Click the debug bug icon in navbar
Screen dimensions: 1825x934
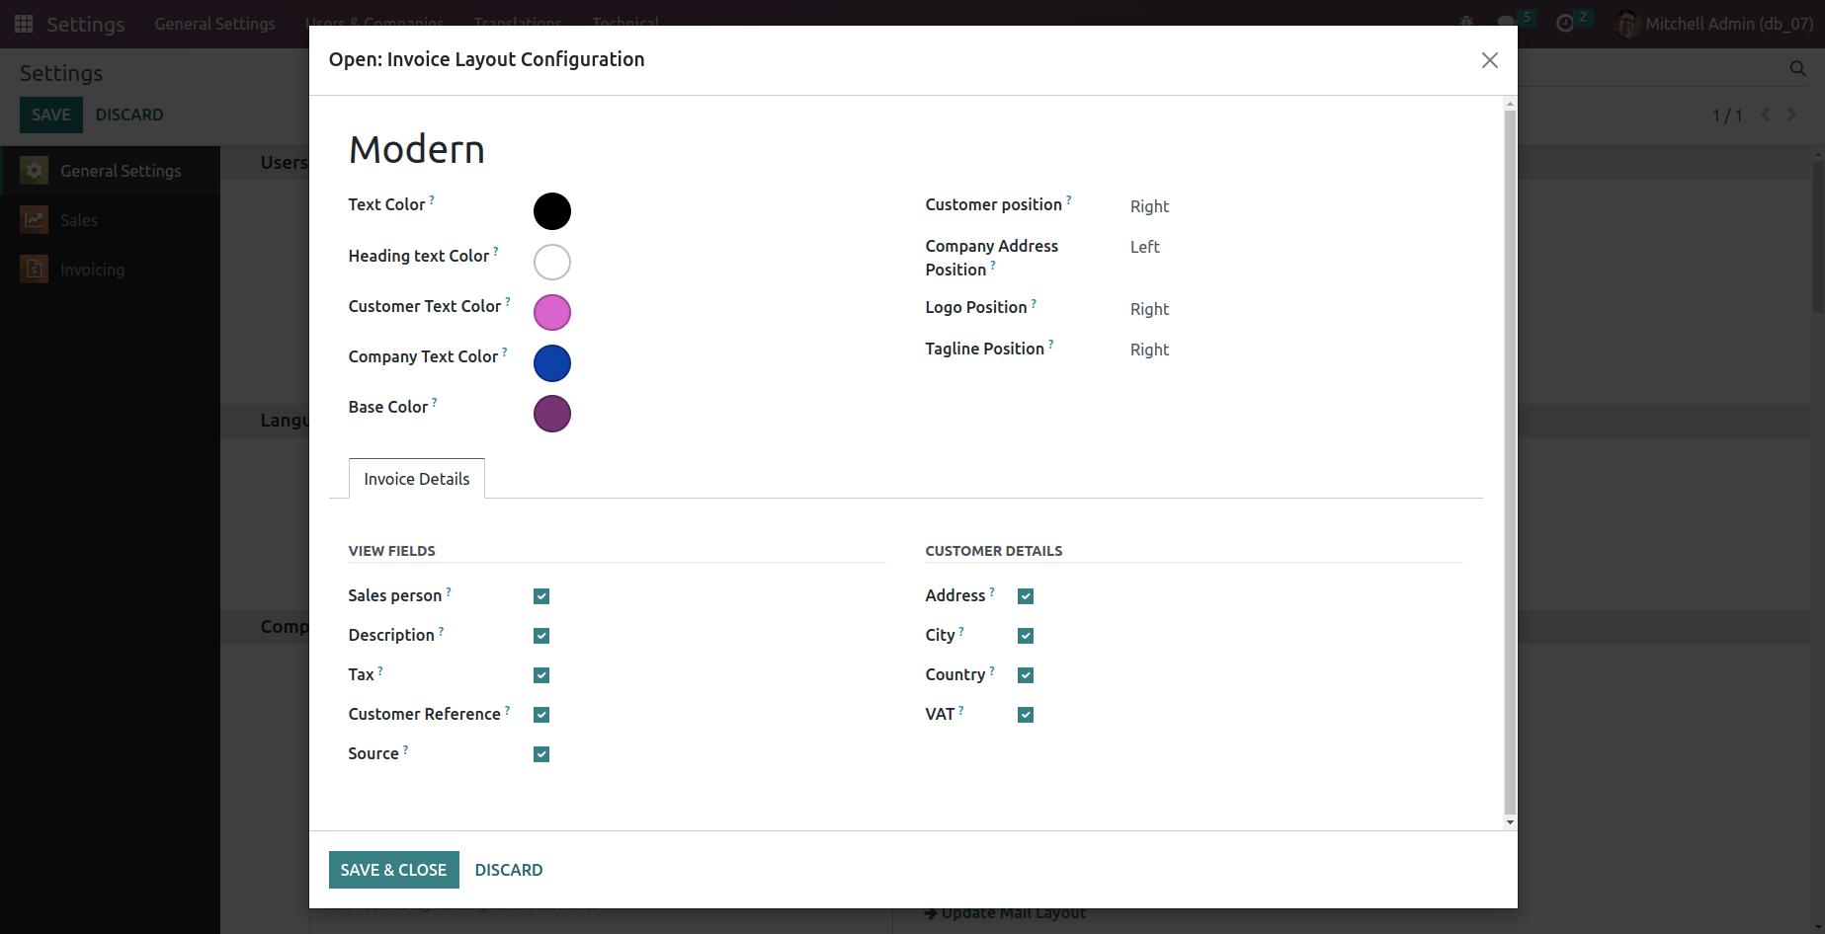tap(1466, 23)
